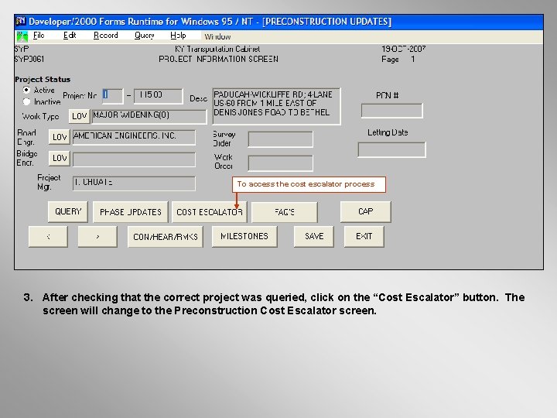Click the Survey Order field

[x=280, y=139]
